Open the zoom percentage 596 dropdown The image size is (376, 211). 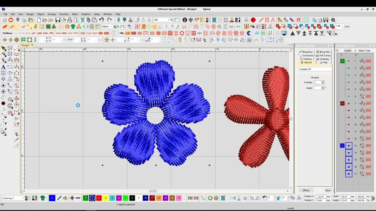pyautogui.click(x=168, y=20)
